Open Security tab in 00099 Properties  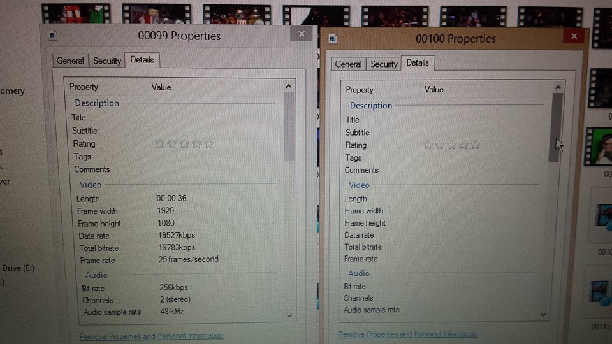[106, 61]
